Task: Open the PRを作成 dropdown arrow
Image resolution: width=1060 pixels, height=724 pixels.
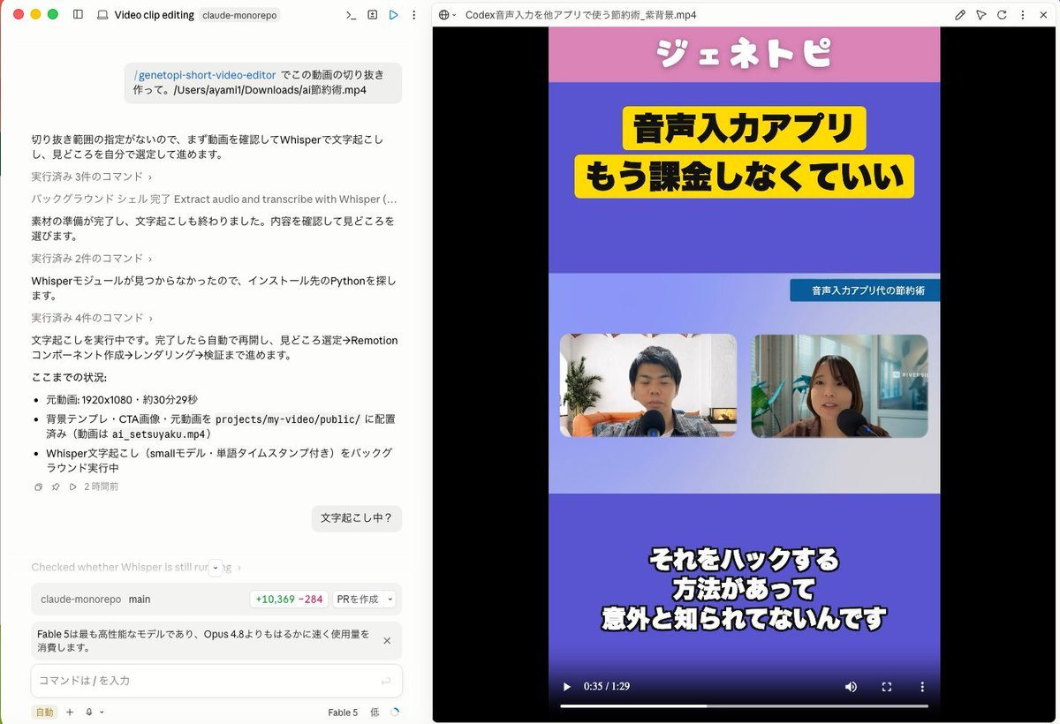Action: 390,599
